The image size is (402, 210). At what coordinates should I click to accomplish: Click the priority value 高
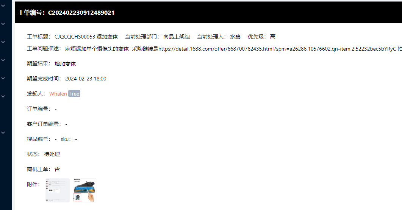pos(273,37)
